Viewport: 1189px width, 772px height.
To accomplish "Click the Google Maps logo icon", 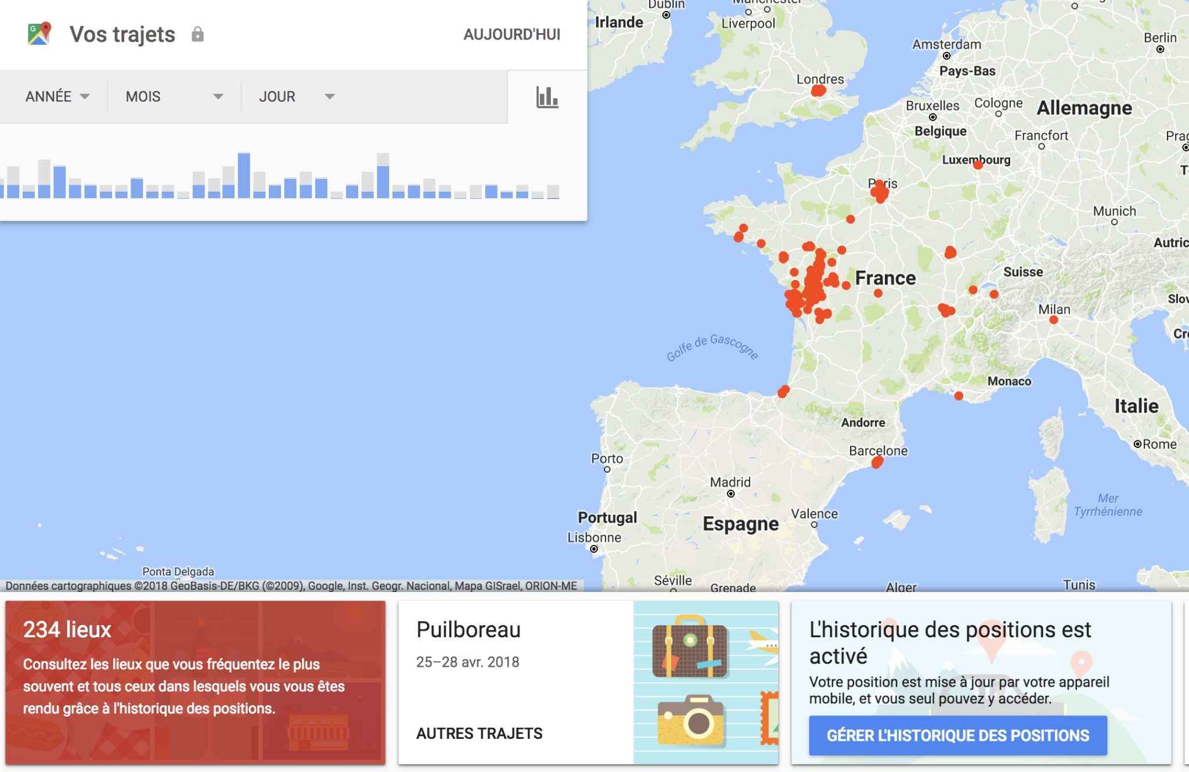I will (39, 34).
